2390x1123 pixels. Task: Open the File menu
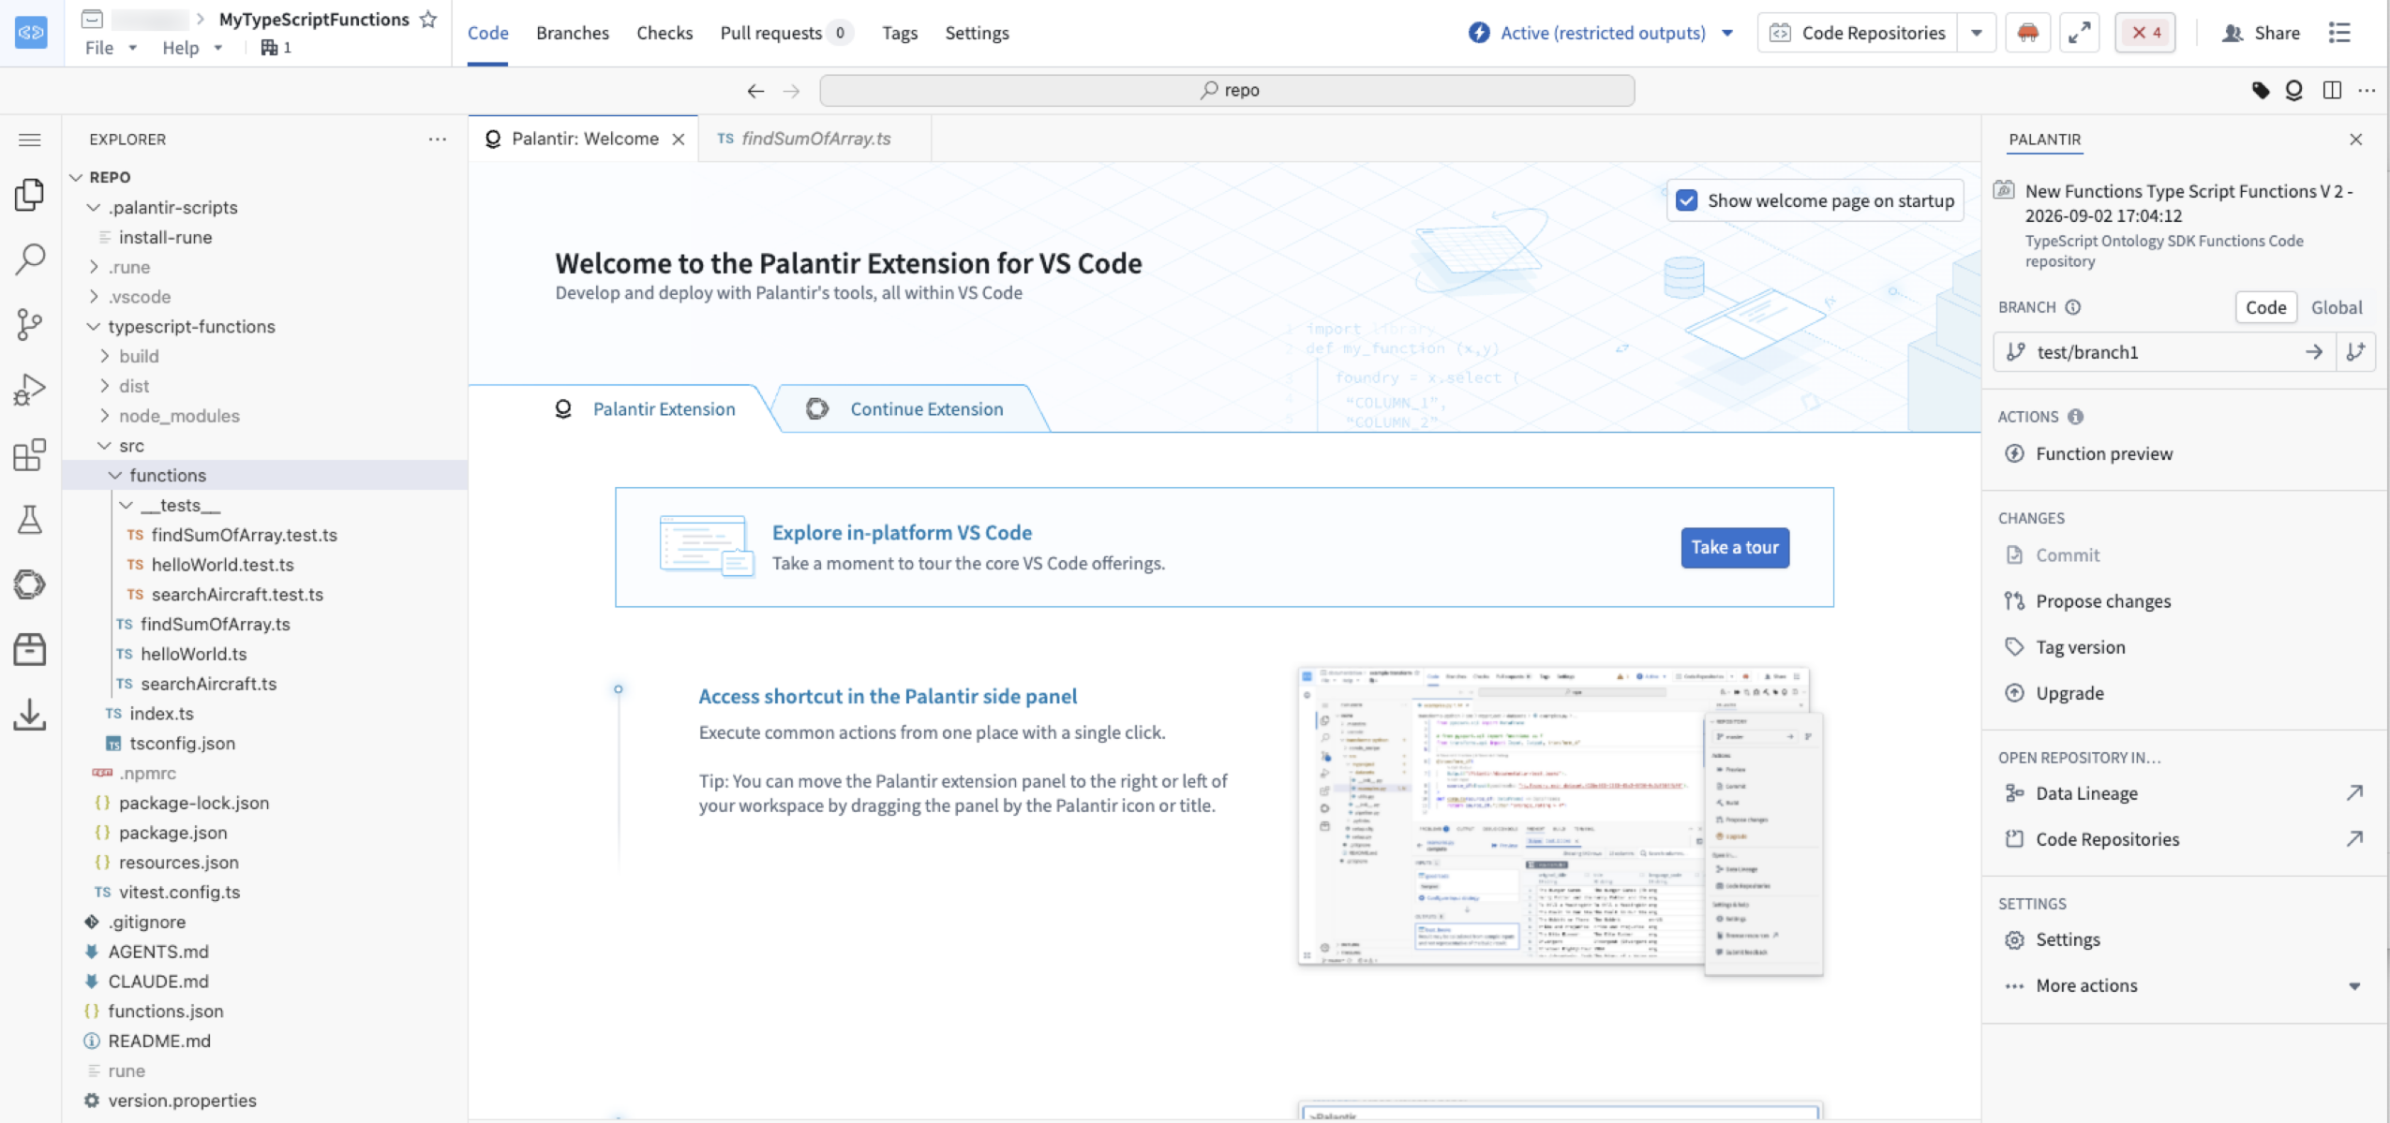(x=110, y=47)
